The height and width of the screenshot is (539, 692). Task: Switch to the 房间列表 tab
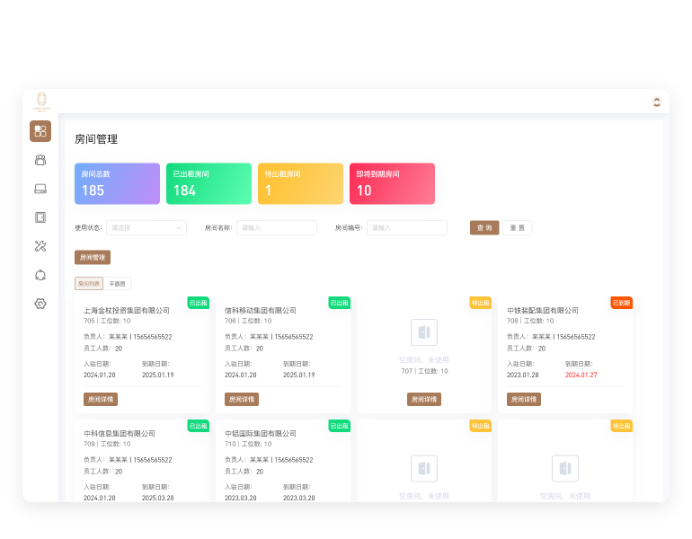pyautogui.click(x=89, y=284)
